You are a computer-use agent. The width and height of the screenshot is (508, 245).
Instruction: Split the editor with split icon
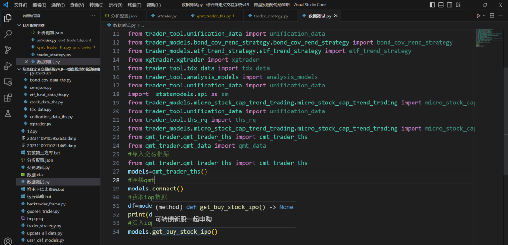[492, 16]
